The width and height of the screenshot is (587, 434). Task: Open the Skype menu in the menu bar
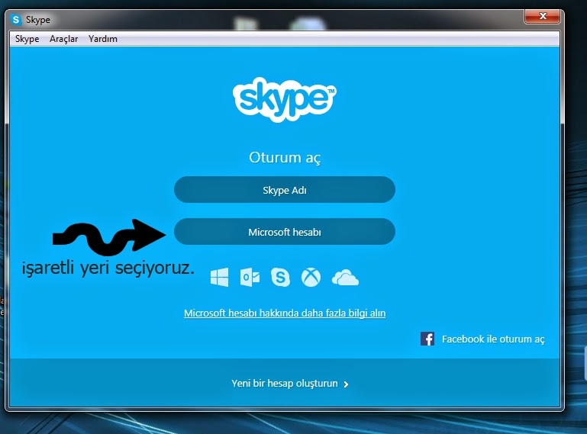click(27, 39)
